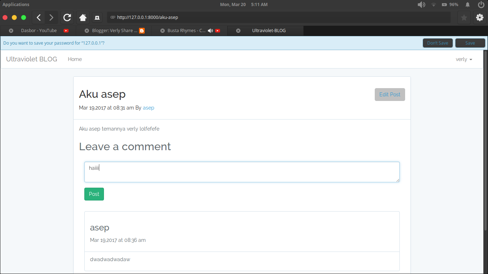Viewport: 488px width, 274px height.
Task: Bookmark this page with the star icon
Action: tap(464, 17)
